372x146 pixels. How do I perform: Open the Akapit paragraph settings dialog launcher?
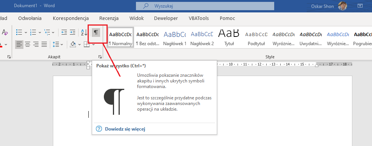coord(100,57)
